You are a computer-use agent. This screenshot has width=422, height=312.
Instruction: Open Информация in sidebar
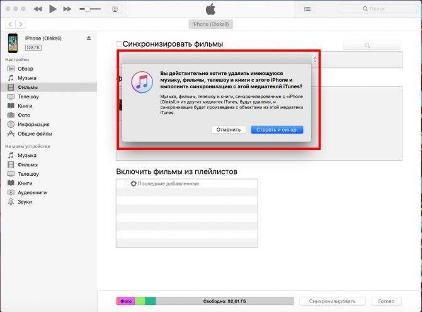(x=33, y=124)
